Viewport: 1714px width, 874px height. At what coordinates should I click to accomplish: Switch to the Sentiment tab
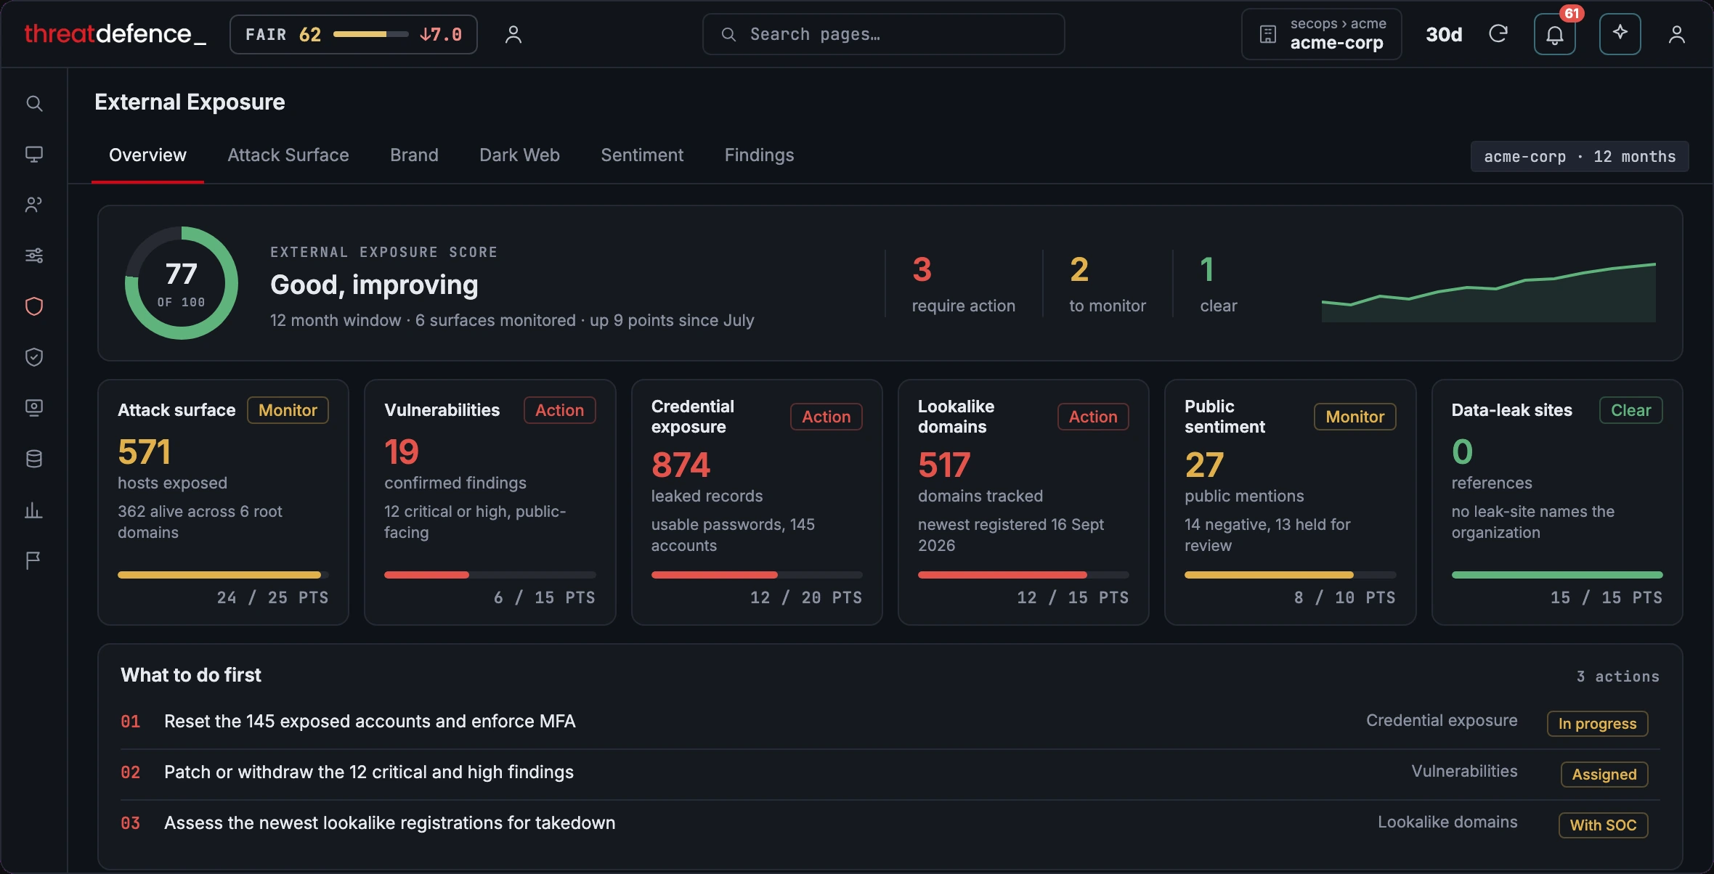[642, 155]
